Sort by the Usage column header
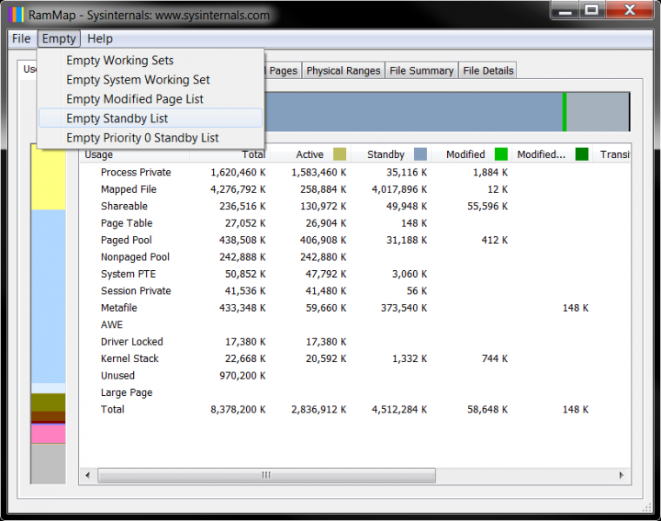 [135, 155]
